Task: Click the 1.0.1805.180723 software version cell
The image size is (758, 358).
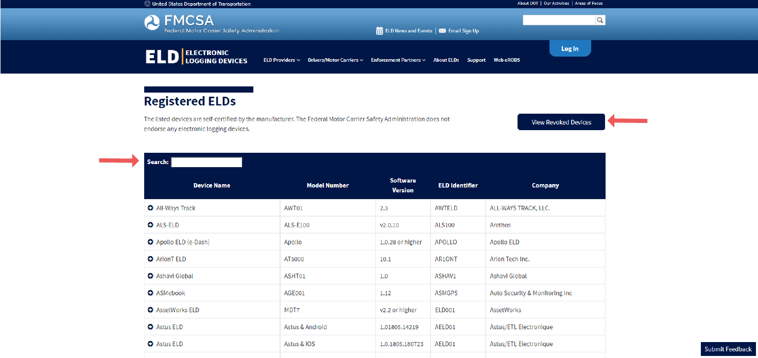Action: [x=403, y=344]
